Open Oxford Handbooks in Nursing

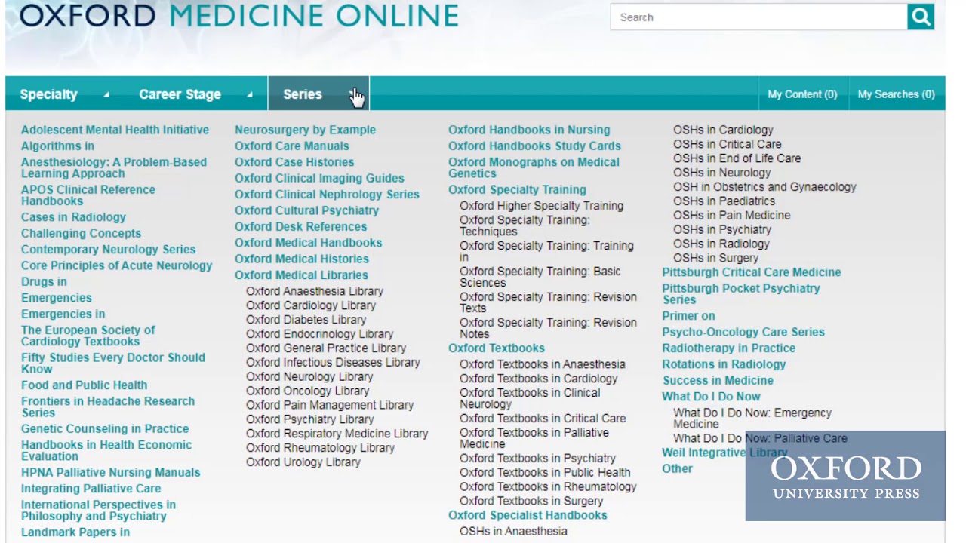point(529,130)
